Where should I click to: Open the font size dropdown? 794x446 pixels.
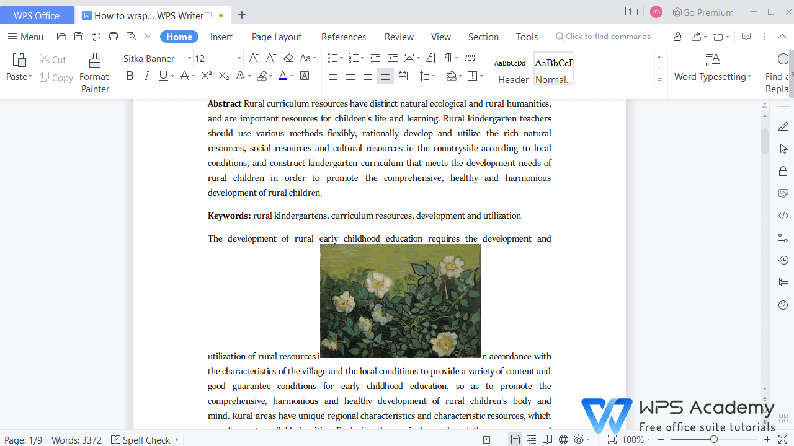tap(239, 58)
